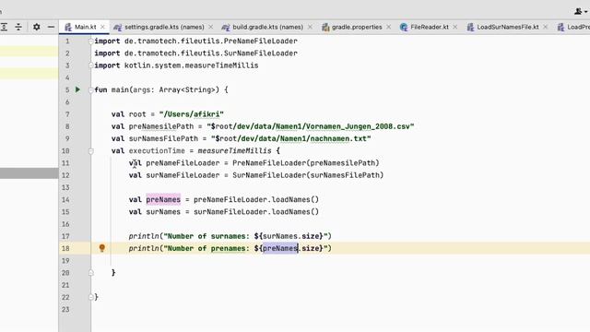Click the "/Users/afikri" string literal
The width and height of the screenshot is (590, 332).
pos(192,114)
